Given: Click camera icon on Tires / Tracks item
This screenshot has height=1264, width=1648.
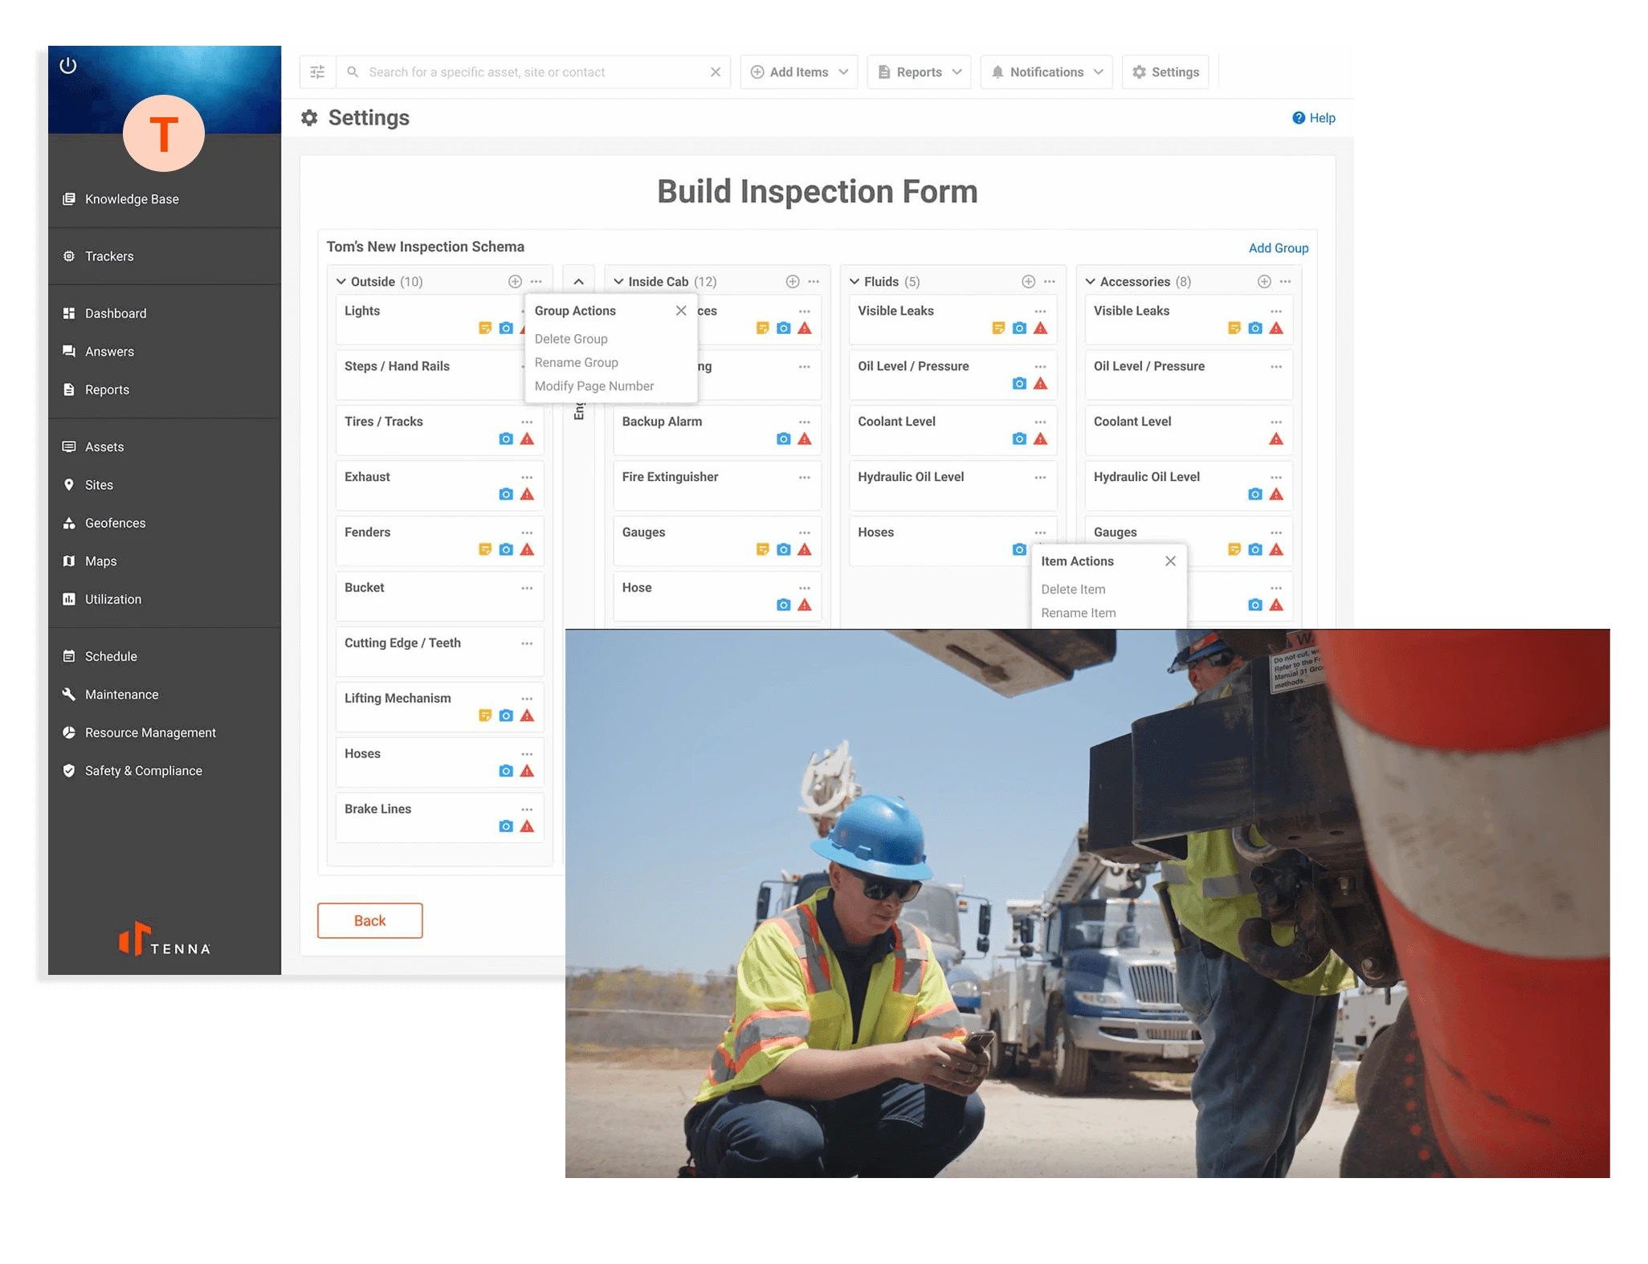Looking at the screenshot, I should click(506, 439).
